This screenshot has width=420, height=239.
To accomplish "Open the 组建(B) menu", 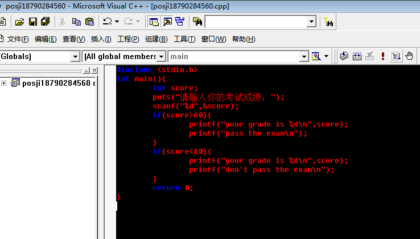I will pyautogui.click(x=156, y=39).
